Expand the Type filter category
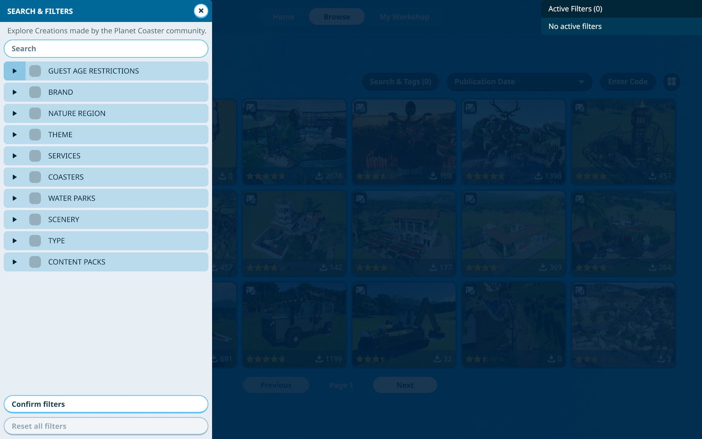This screenshot has height=439, width=702. (x=15, y=241)
